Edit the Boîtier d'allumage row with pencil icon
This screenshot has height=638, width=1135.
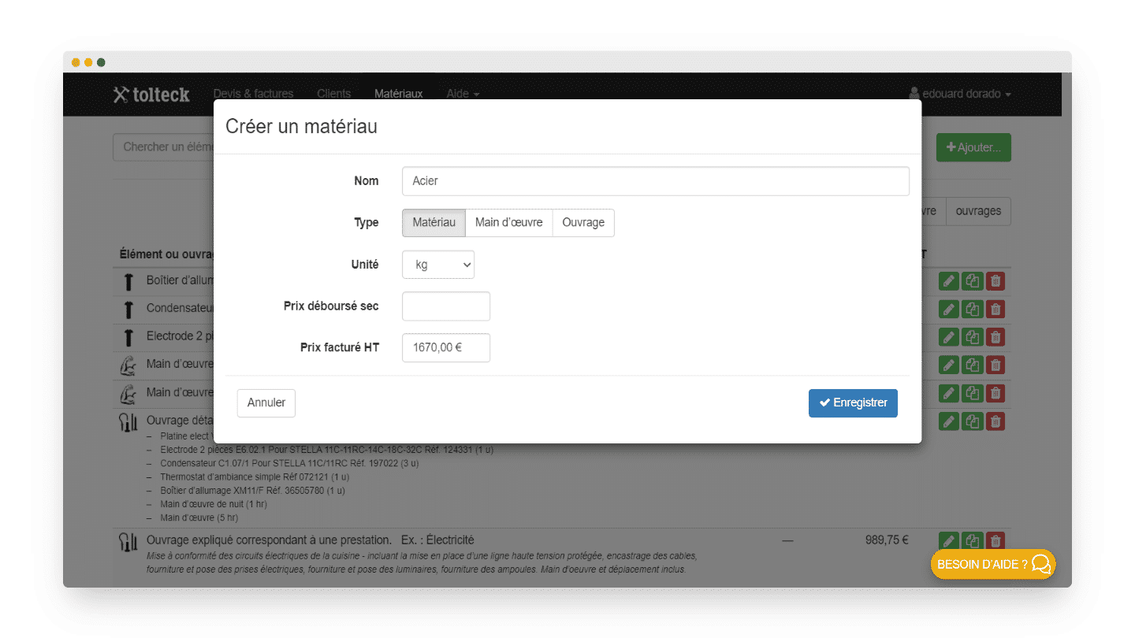(x=949, y=281)
